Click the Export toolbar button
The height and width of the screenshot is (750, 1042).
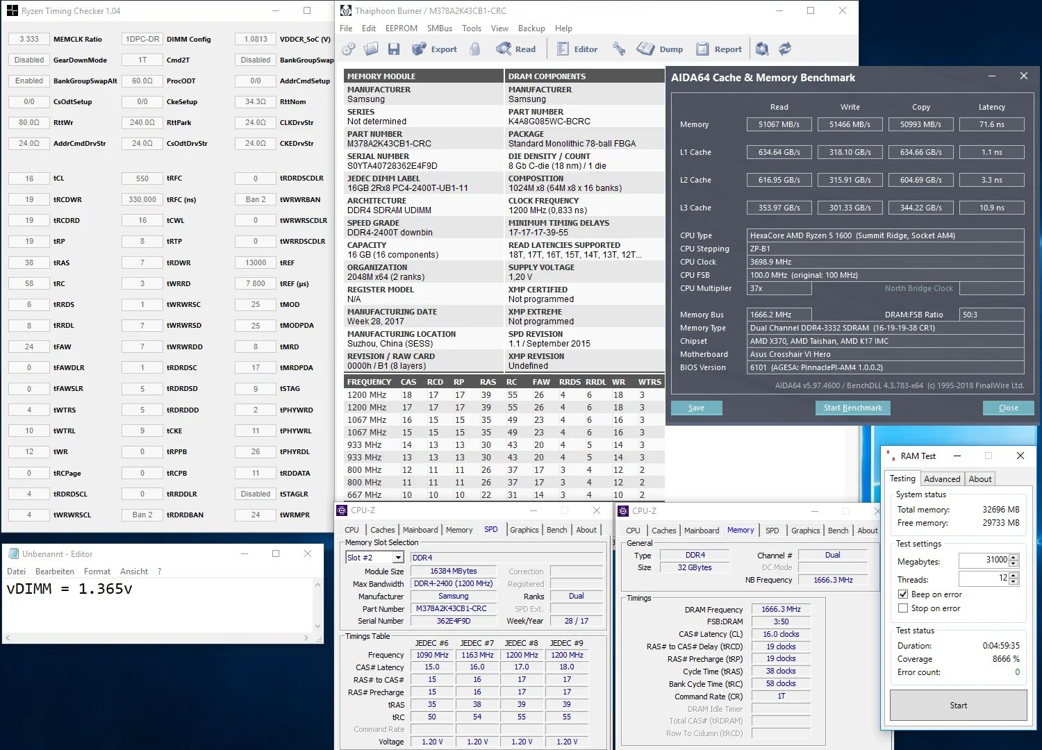point(434,49)
